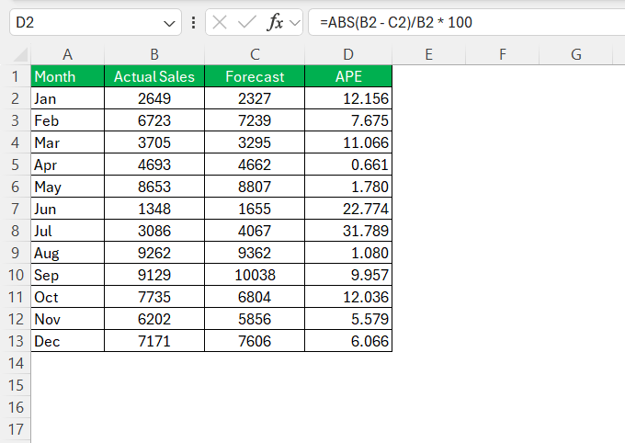Click APE value 6.066
Screen dimensions: 625x443
tap(348, 341)
